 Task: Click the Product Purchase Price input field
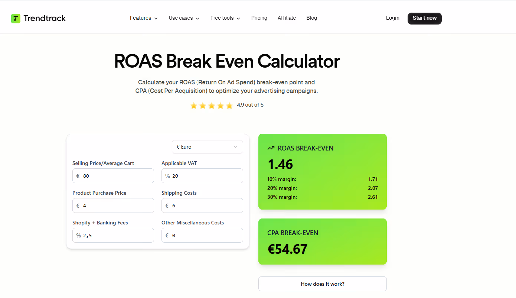tap(113, 205)
